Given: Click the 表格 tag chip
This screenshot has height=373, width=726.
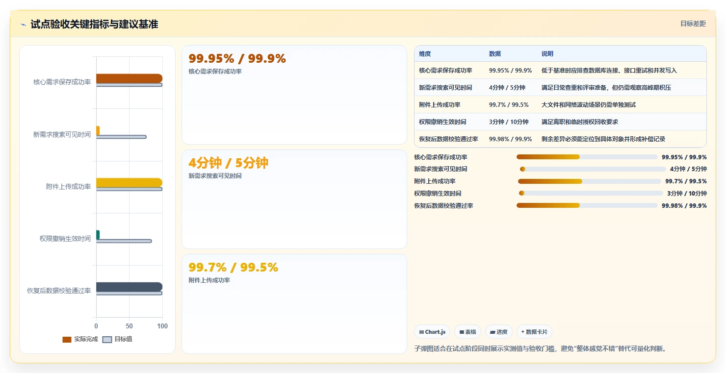Looking at the screenshot, I should 467,332.
